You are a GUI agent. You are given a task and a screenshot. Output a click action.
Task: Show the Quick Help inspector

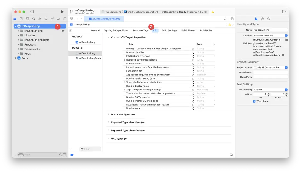(269, 19)
